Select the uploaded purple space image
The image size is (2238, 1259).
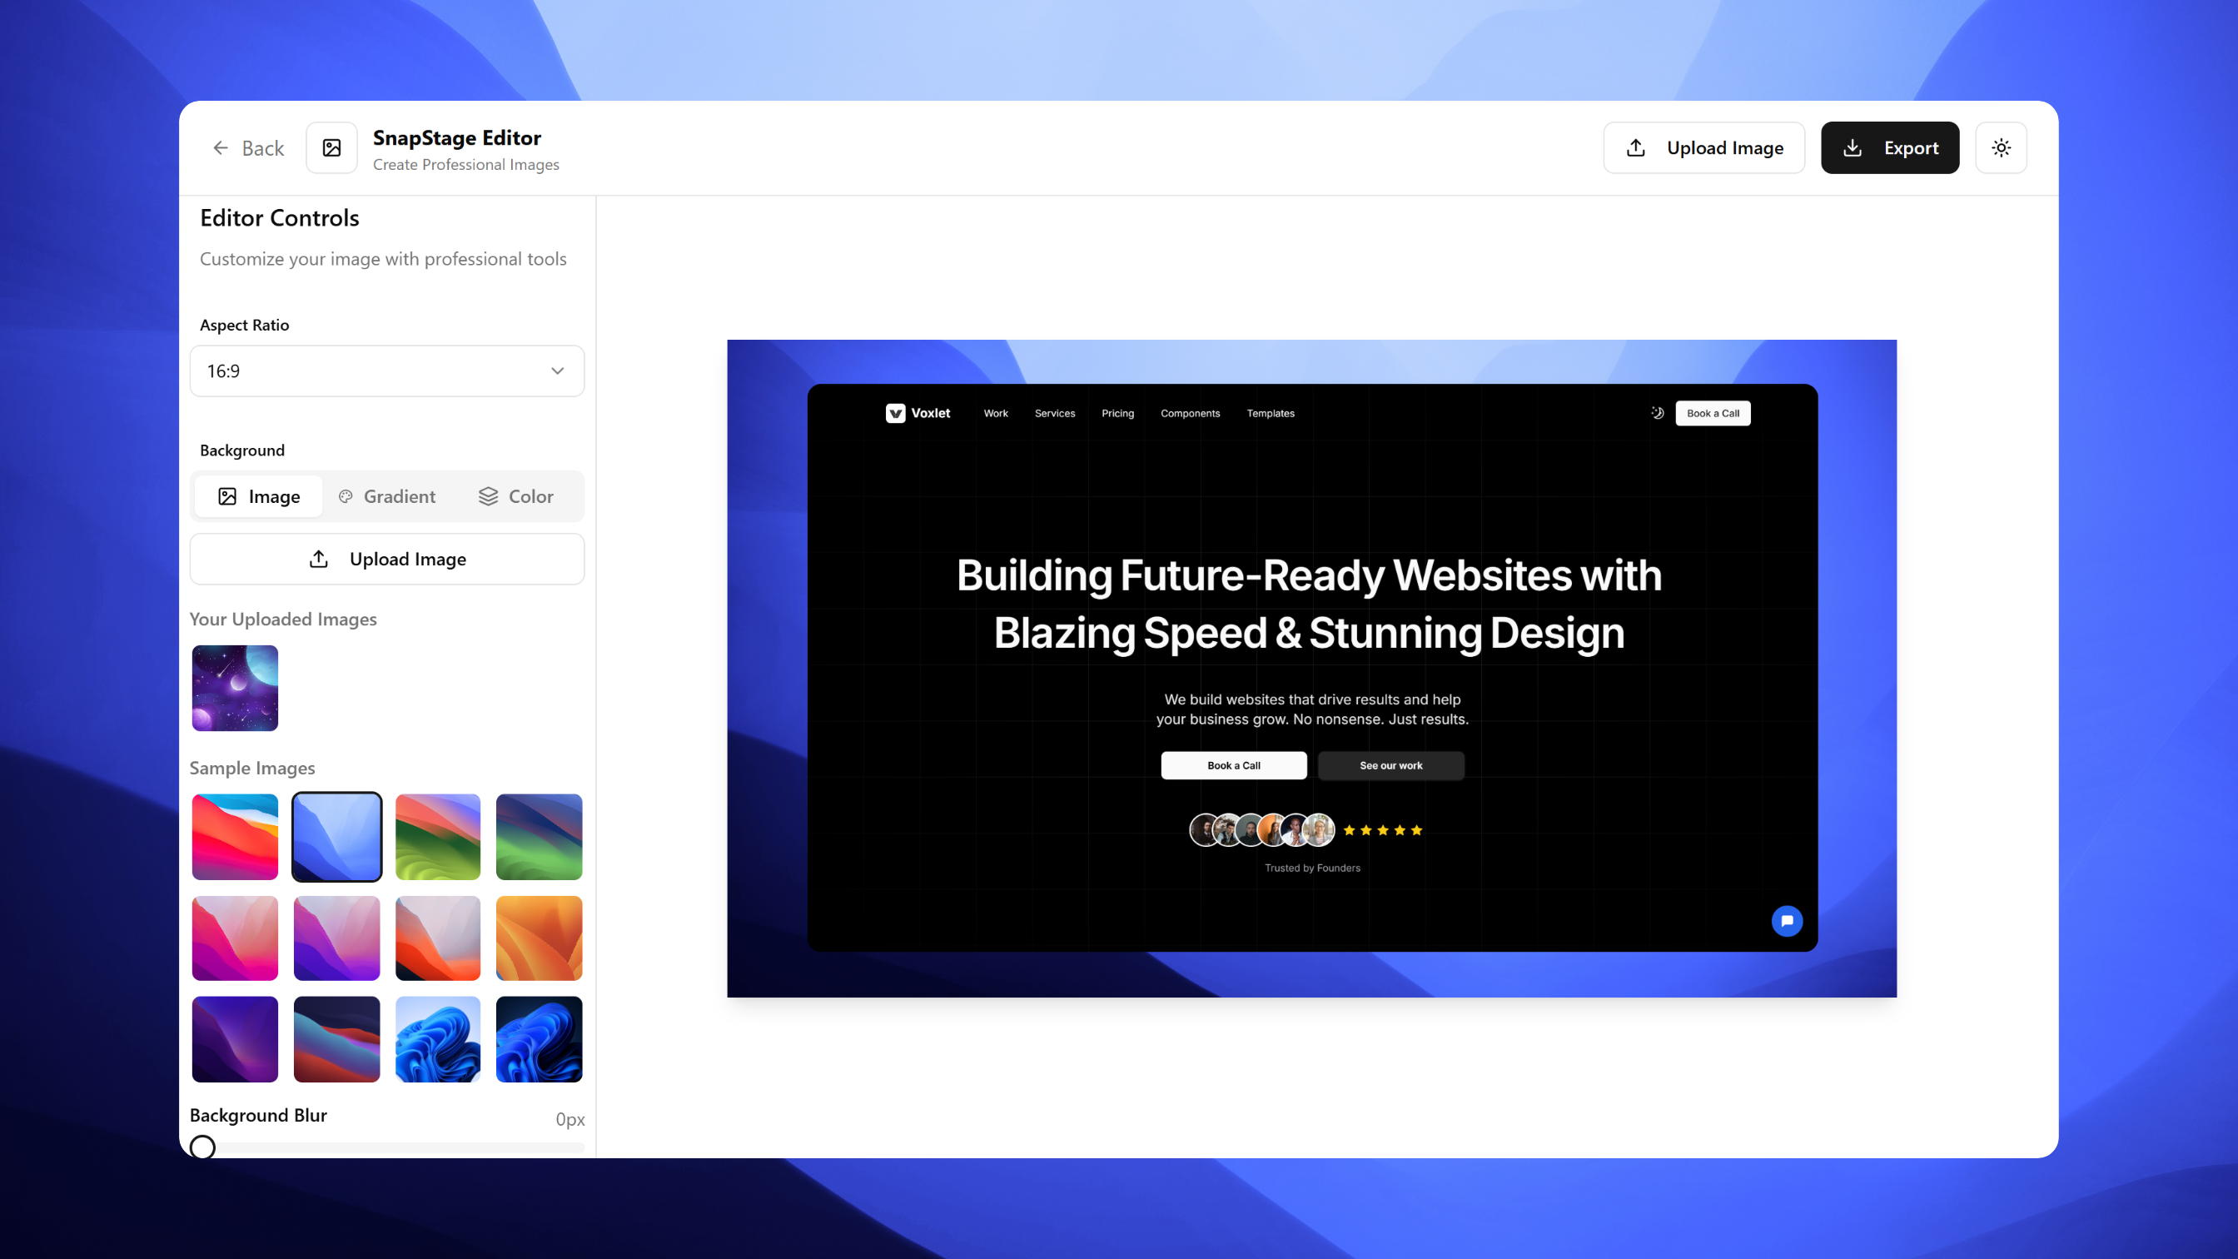pos(235,687)
